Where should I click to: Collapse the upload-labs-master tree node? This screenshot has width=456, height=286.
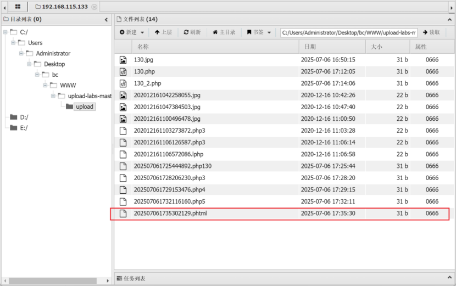point(53,96)
